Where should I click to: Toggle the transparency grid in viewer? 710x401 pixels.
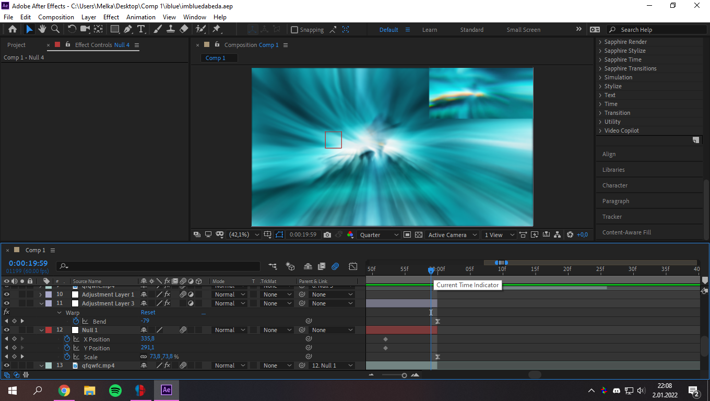point(418,235)
